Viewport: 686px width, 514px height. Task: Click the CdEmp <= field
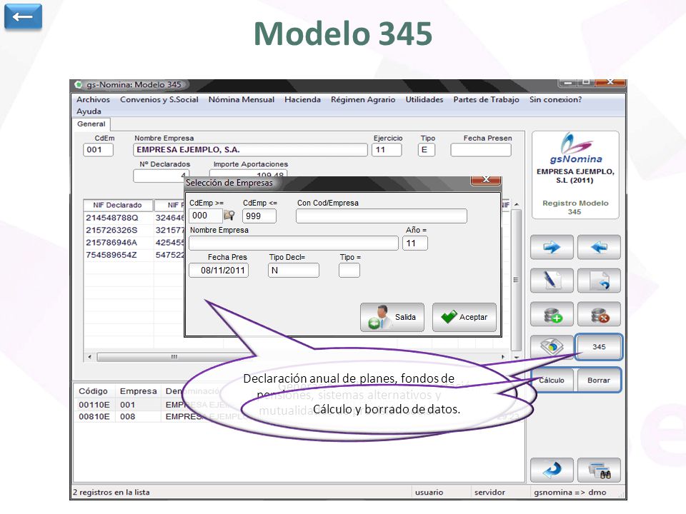tap(259, 216)
